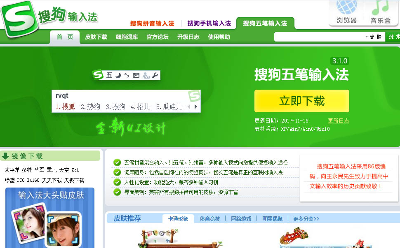Open the 浏览器 globe icon
This screenshot has height=248, width=400.
pos(346,7)
